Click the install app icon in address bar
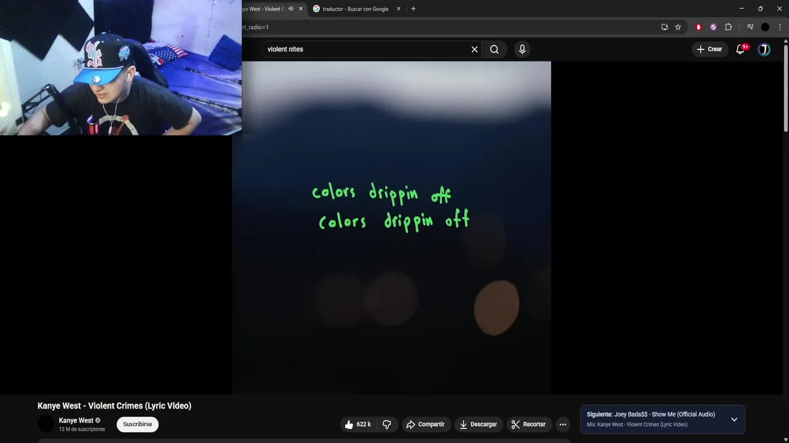Viewport: 789px width, 443px height. click(664, 27)
